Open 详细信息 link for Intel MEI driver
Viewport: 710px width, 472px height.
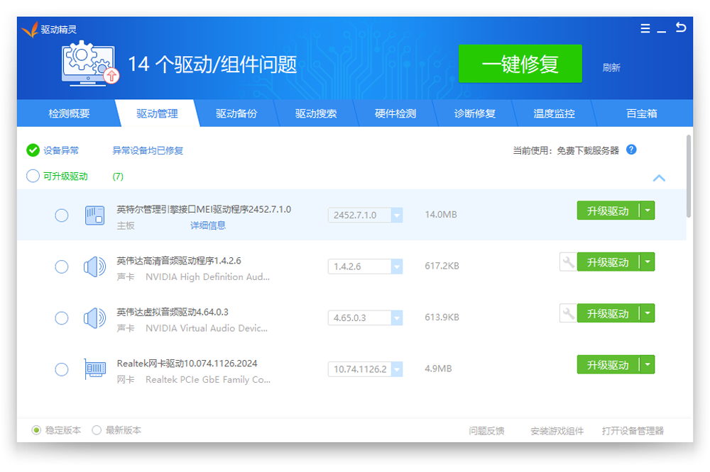pos(208,225)
